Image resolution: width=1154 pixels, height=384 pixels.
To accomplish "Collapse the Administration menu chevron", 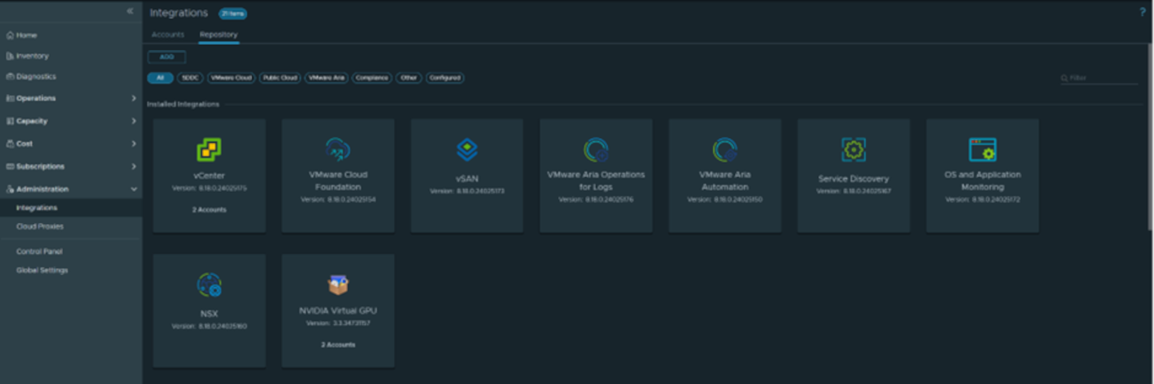I will pos(133,189).
